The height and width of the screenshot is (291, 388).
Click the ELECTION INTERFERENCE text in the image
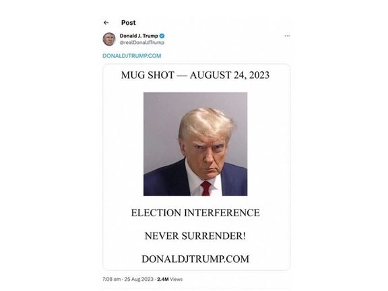(195, 213)
